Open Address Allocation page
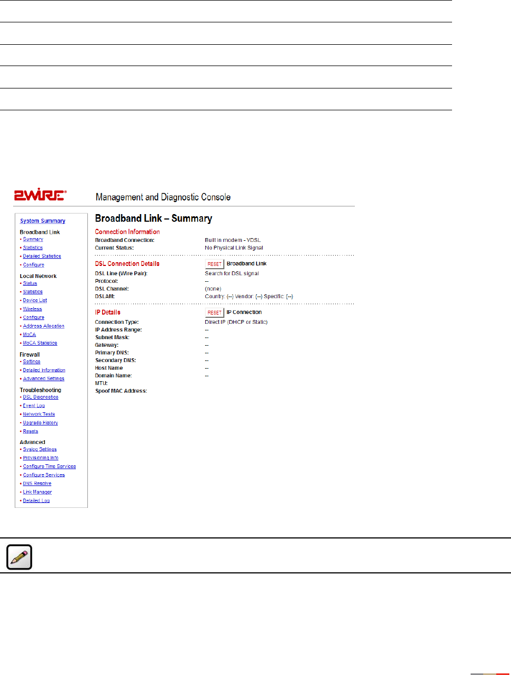511x675 pixels. coord(43,326)
